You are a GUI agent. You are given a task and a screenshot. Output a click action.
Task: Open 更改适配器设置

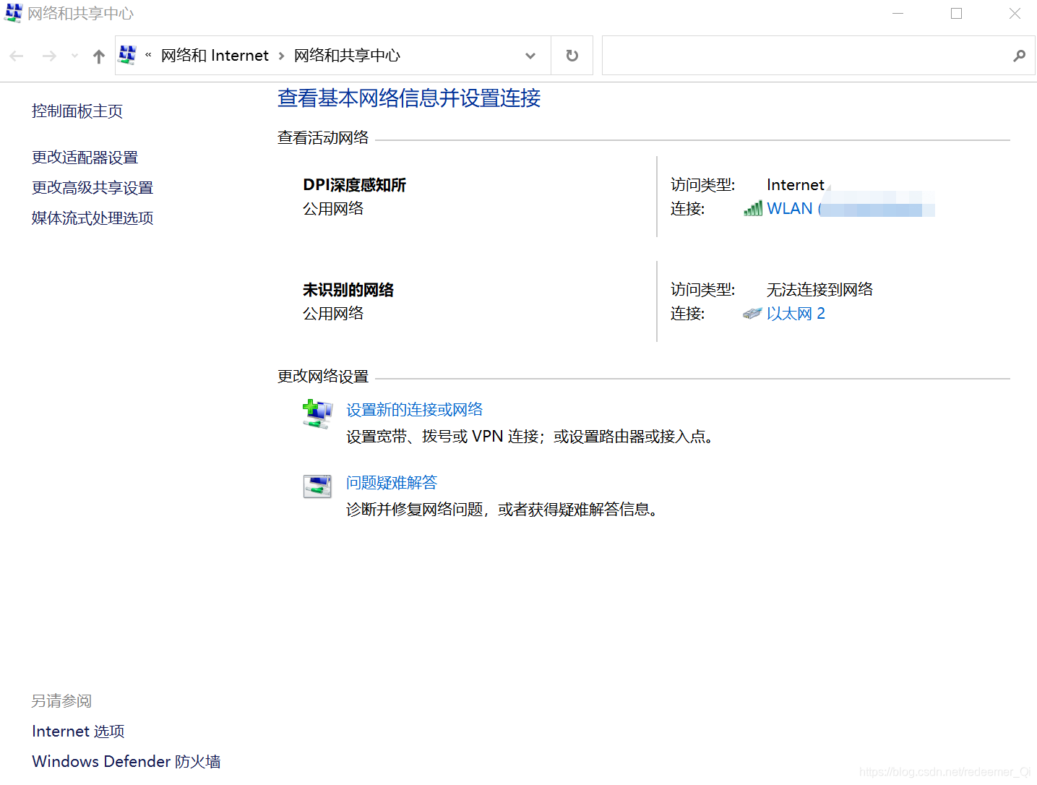[85, 158]
